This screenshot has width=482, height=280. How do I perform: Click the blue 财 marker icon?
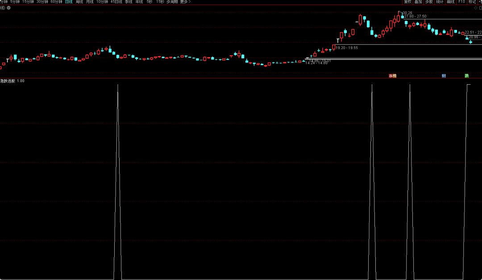[444, 76]
